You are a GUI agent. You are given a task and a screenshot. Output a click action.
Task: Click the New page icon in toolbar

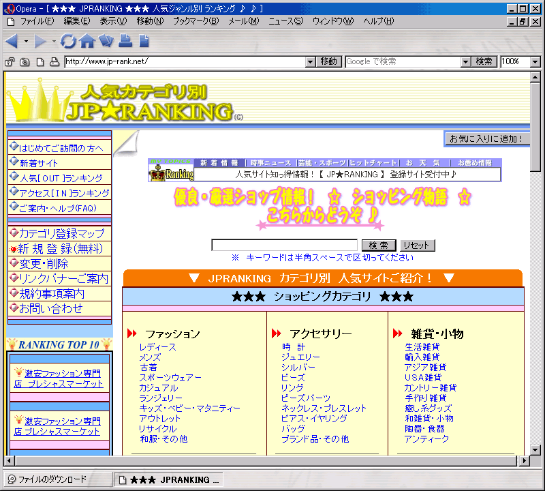pos(144,41)
